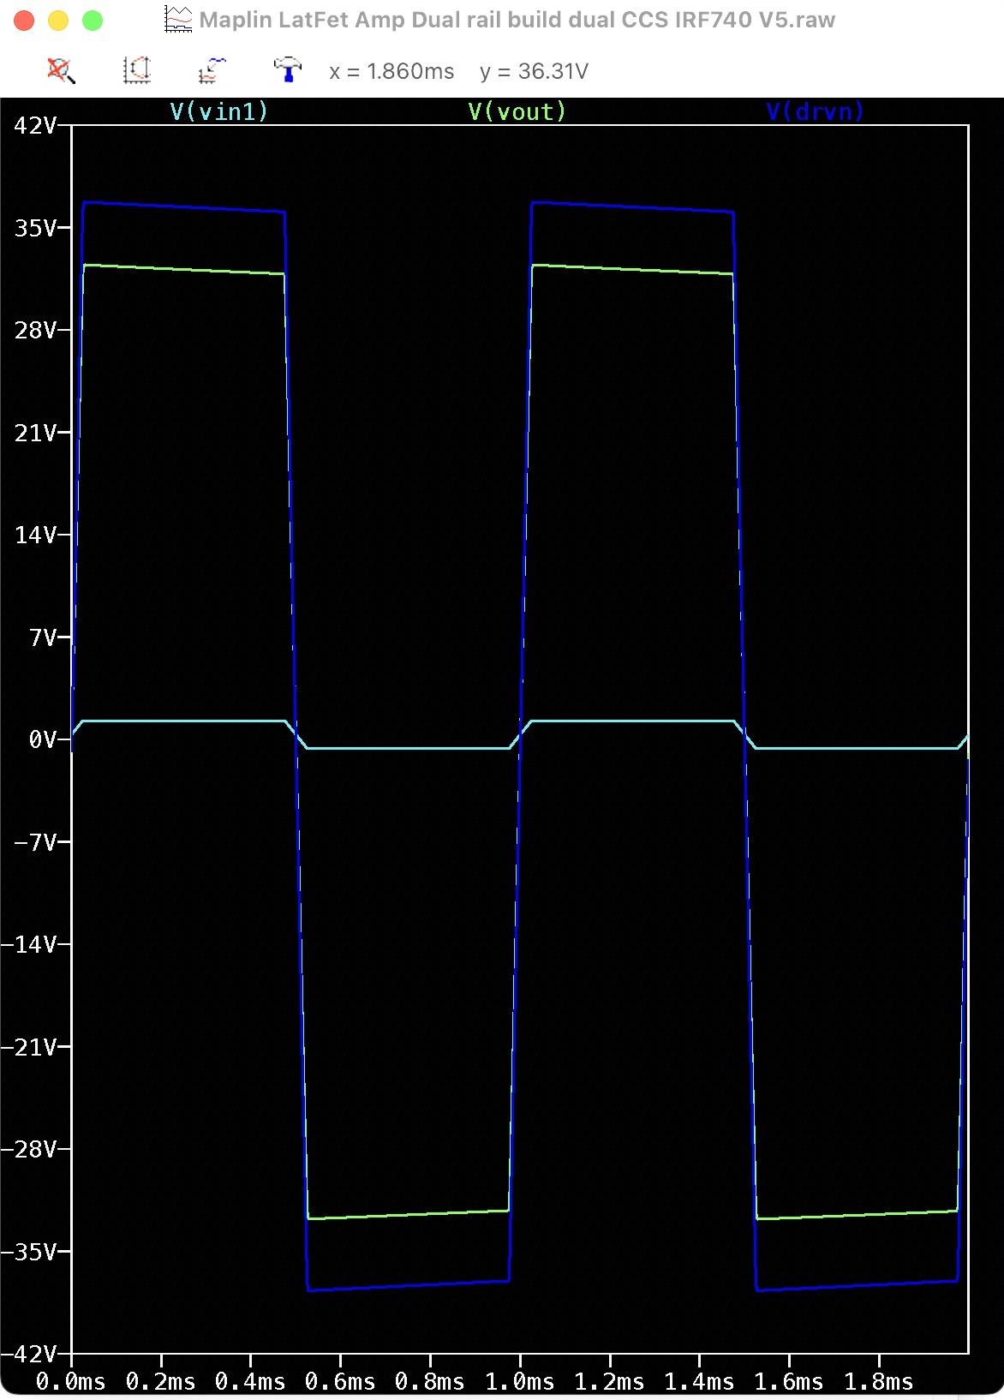Minimize the window with the yellow button

click(58, 21)
